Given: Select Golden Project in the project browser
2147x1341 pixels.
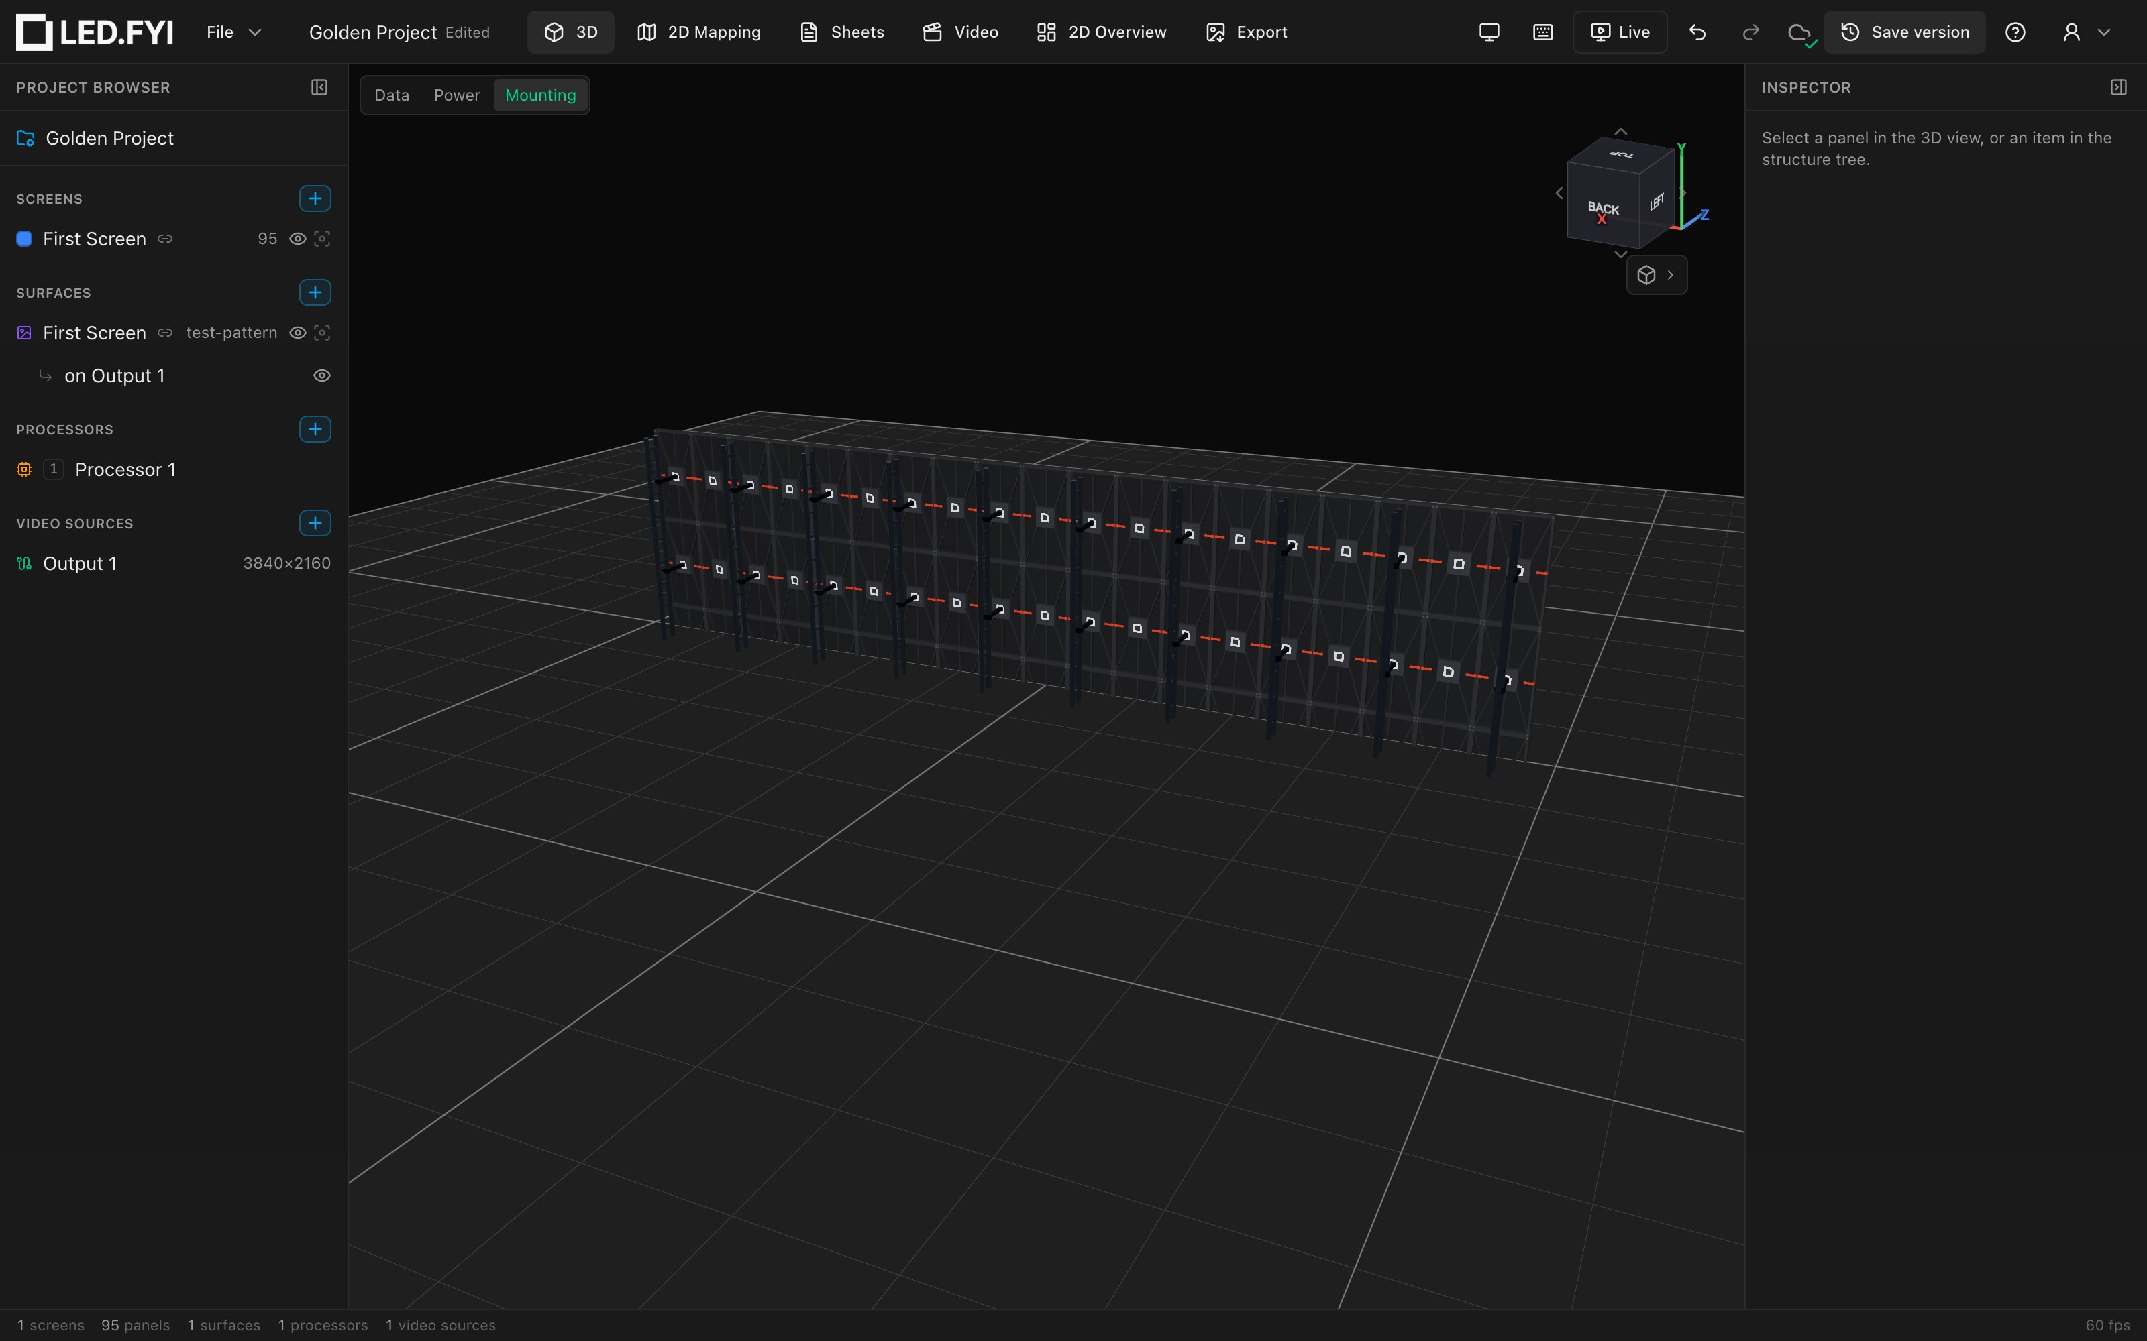Looking at the screenshot, I should coord(174,138).
